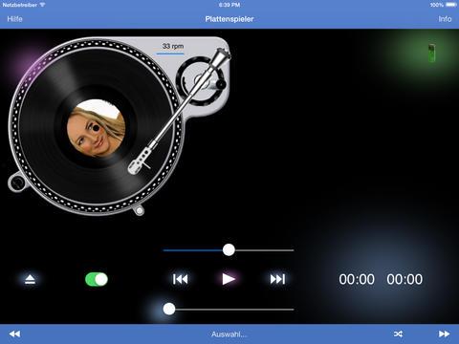Click the lower track position slider knob

(x=169, y=309)
